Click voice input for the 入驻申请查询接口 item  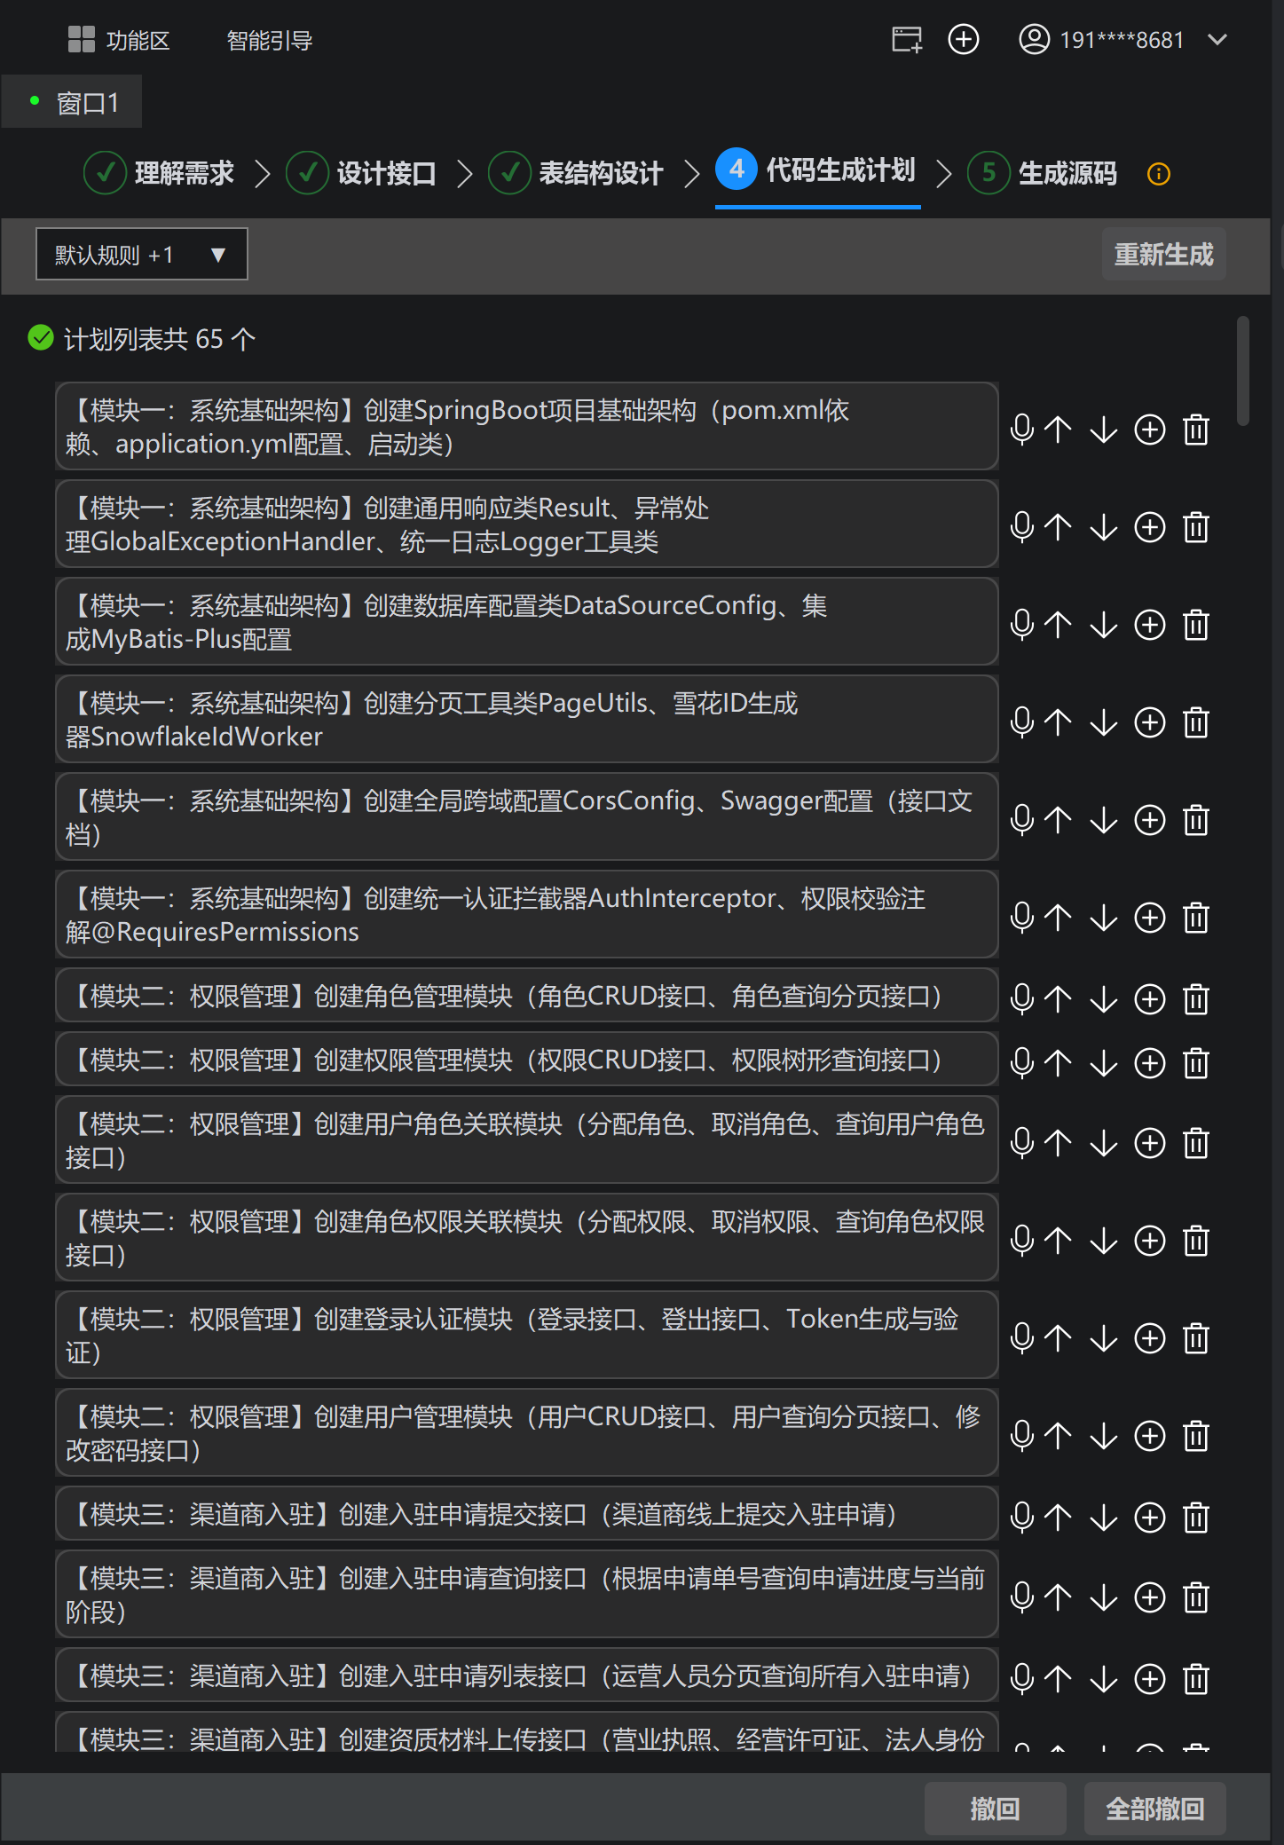[x=1022, y=1597]
